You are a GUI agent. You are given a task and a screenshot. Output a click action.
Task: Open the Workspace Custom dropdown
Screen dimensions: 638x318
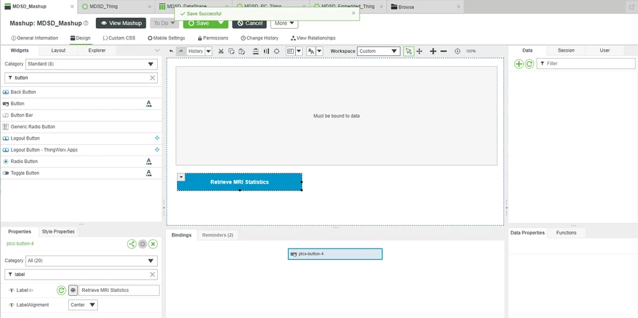(379, 51)
